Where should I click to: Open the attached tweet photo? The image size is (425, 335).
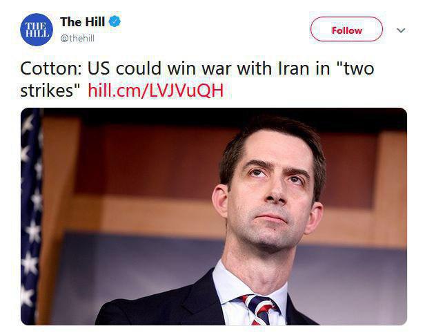coord(214,216)
